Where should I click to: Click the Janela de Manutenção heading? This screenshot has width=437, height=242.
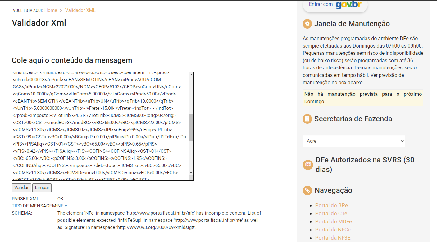click(352, 24)
